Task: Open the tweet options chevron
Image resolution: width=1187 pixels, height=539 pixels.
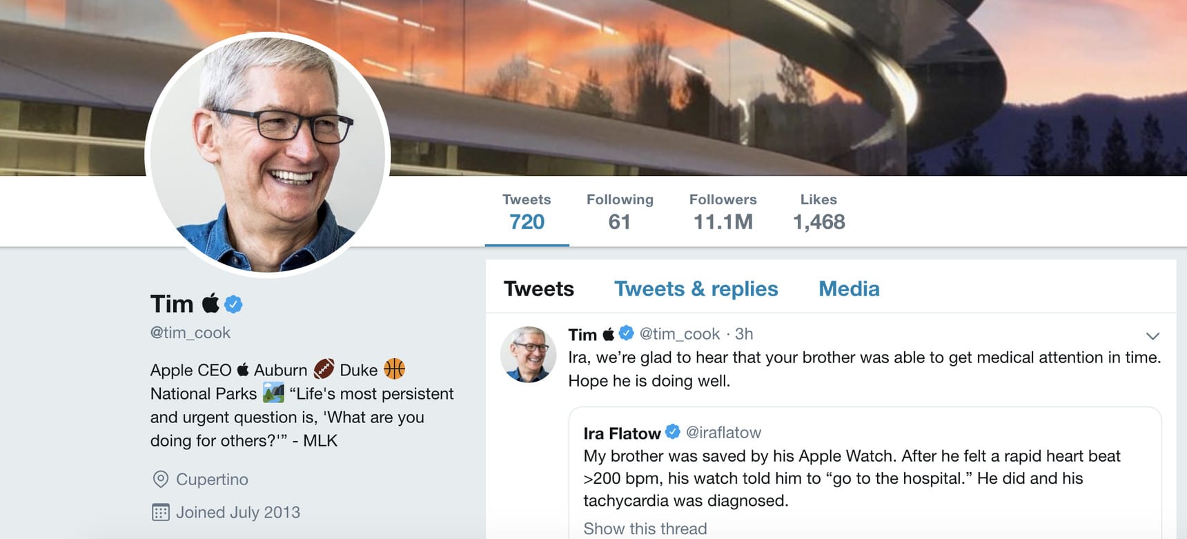Action: 1151,336
